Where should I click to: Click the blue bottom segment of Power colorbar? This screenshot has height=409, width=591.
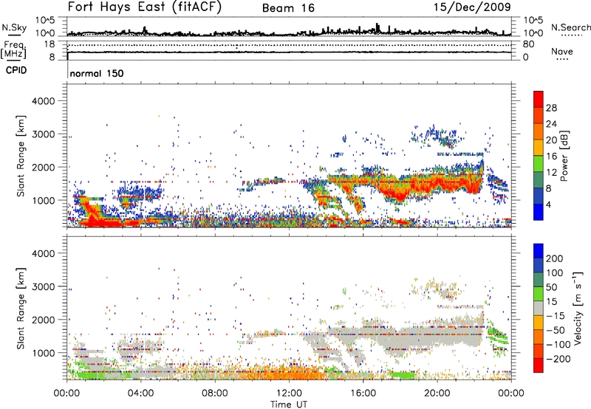tap(539, 212)
